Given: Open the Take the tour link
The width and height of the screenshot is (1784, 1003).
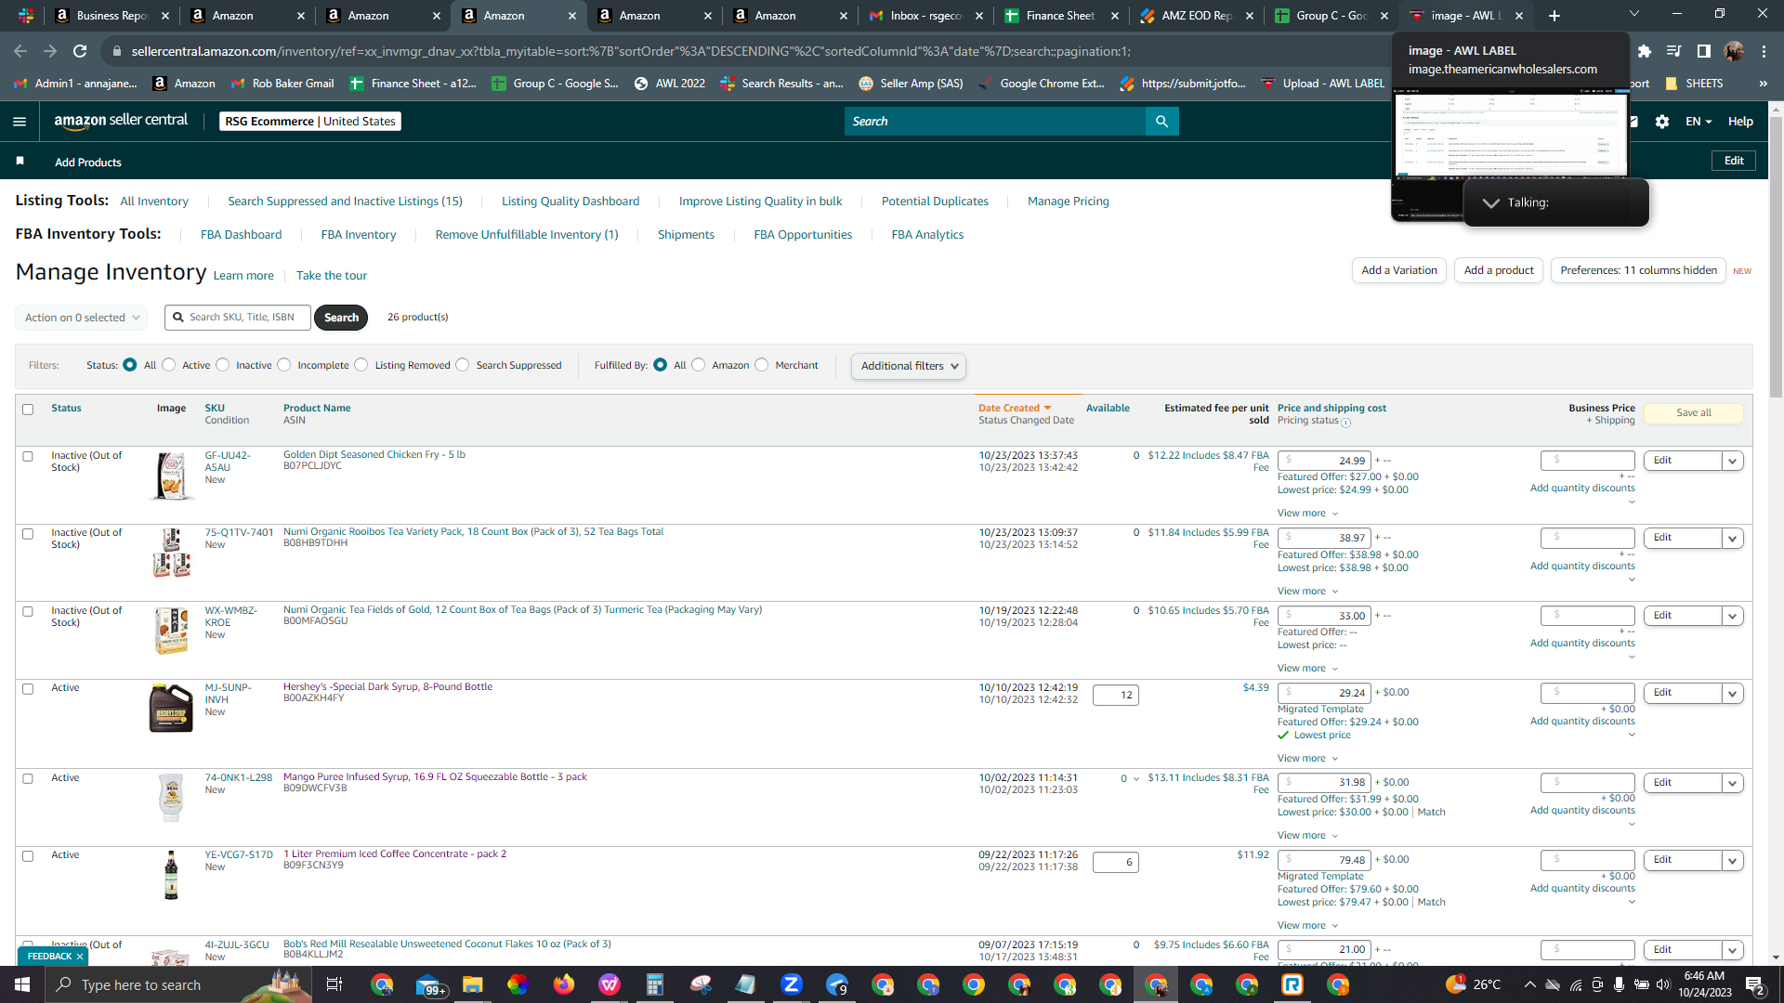Looking at the screenshot, I should (332, 276).
